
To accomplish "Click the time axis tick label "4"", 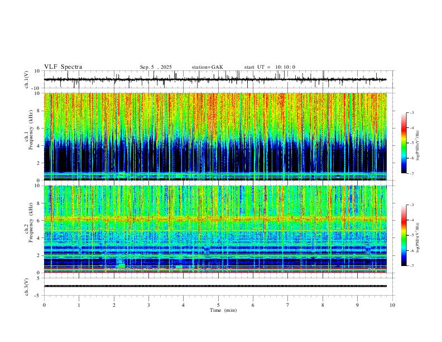I will pos(184,305).
